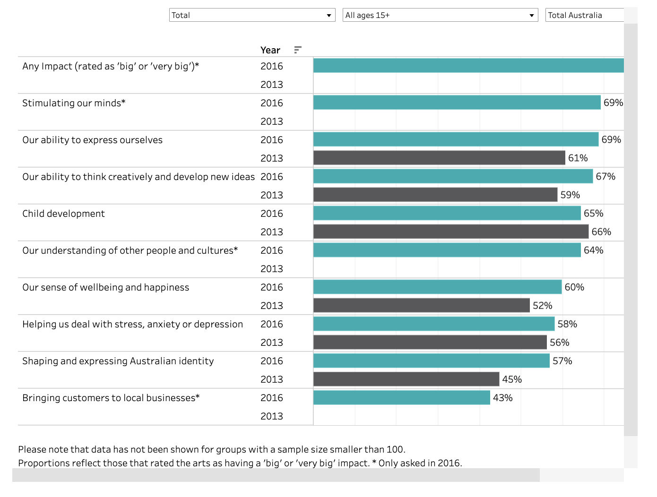Click the Year column header
This screenshot has width=657, height=497.
coord(270,50)
